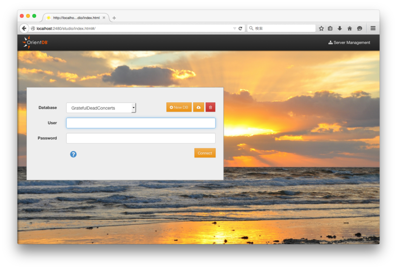This screenshot has height=269, width=397.
Task: Click the Server Management hierarchy icon
Action: coord(331,43)
